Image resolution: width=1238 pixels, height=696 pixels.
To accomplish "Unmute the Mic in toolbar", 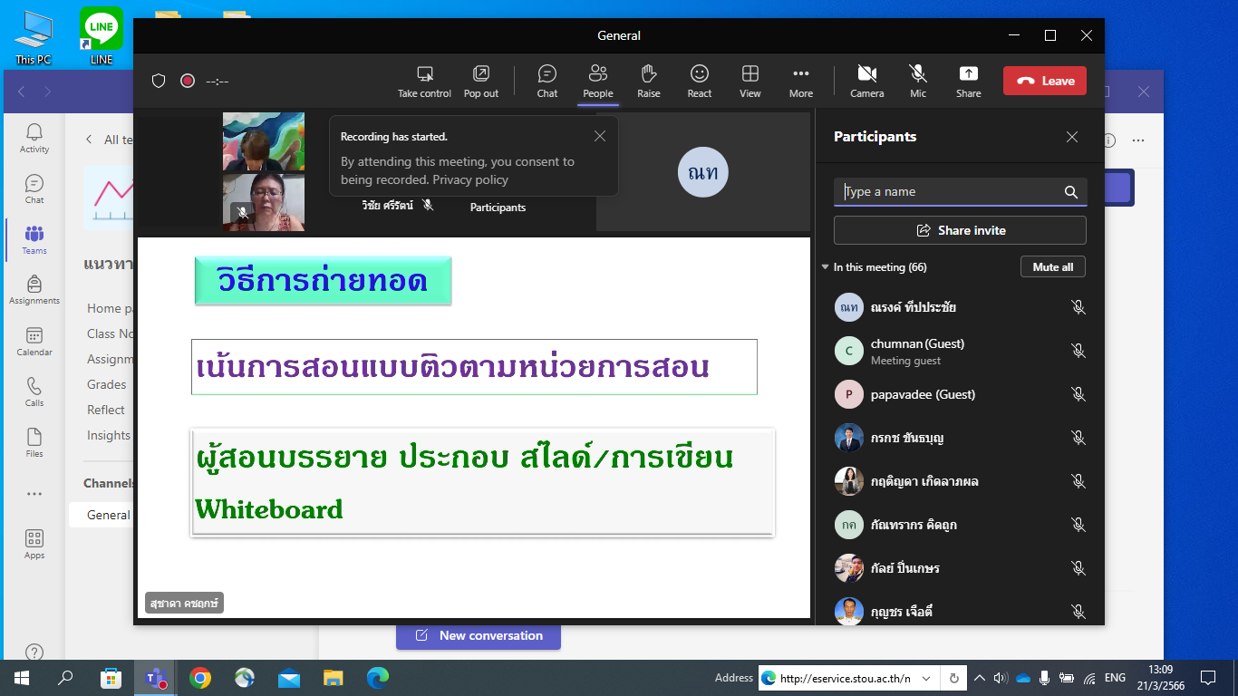I will [918, 81].
